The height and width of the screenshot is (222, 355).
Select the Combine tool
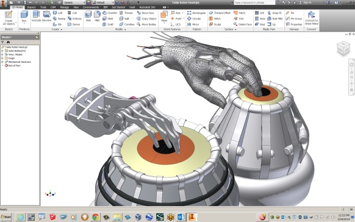pyautogui.click(x=127, y=24)
